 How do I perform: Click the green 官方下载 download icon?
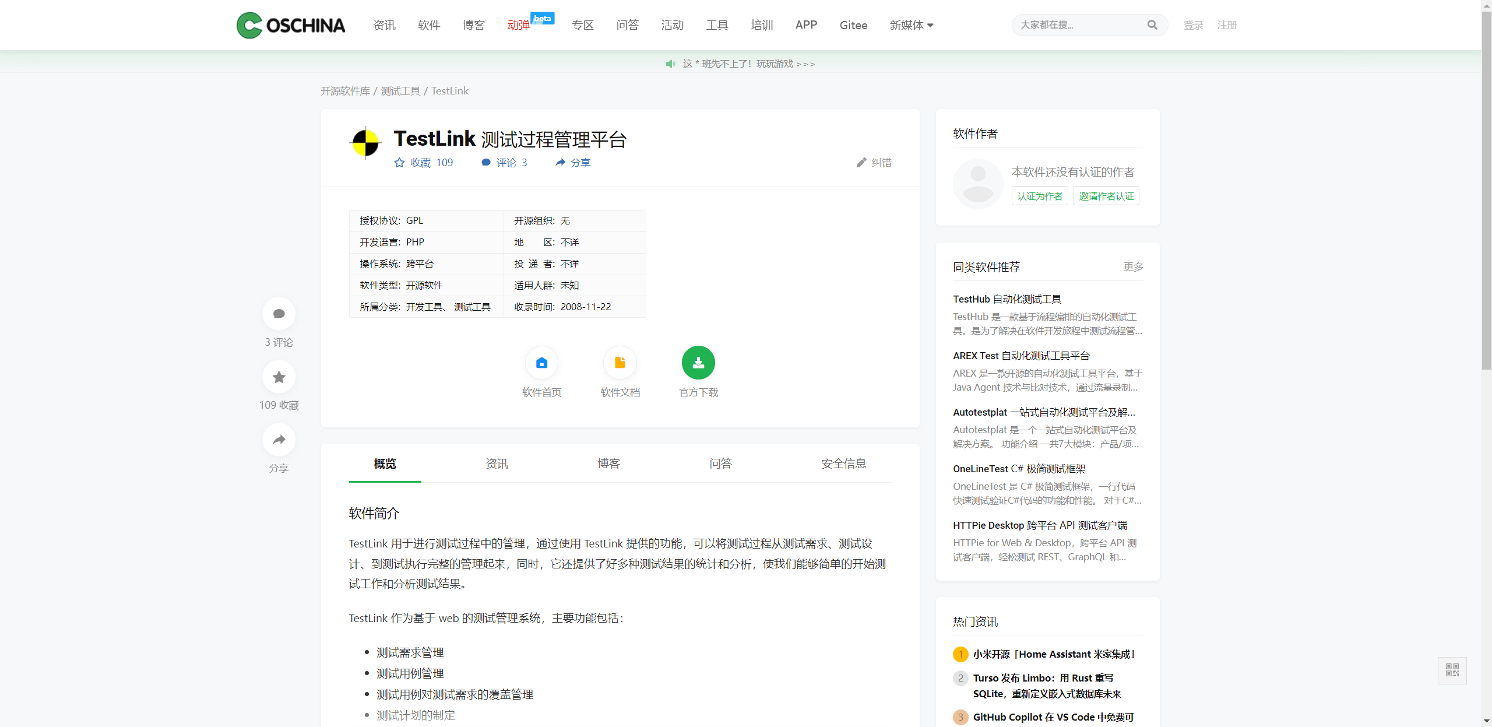pos(698,363)
